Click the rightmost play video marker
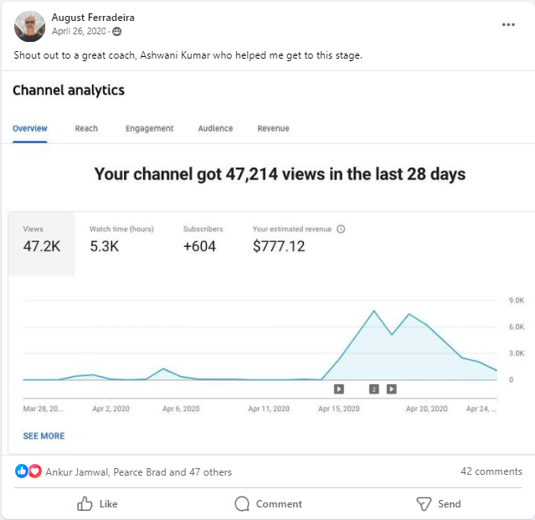This screenshot has height=520, width=535. 391,389
